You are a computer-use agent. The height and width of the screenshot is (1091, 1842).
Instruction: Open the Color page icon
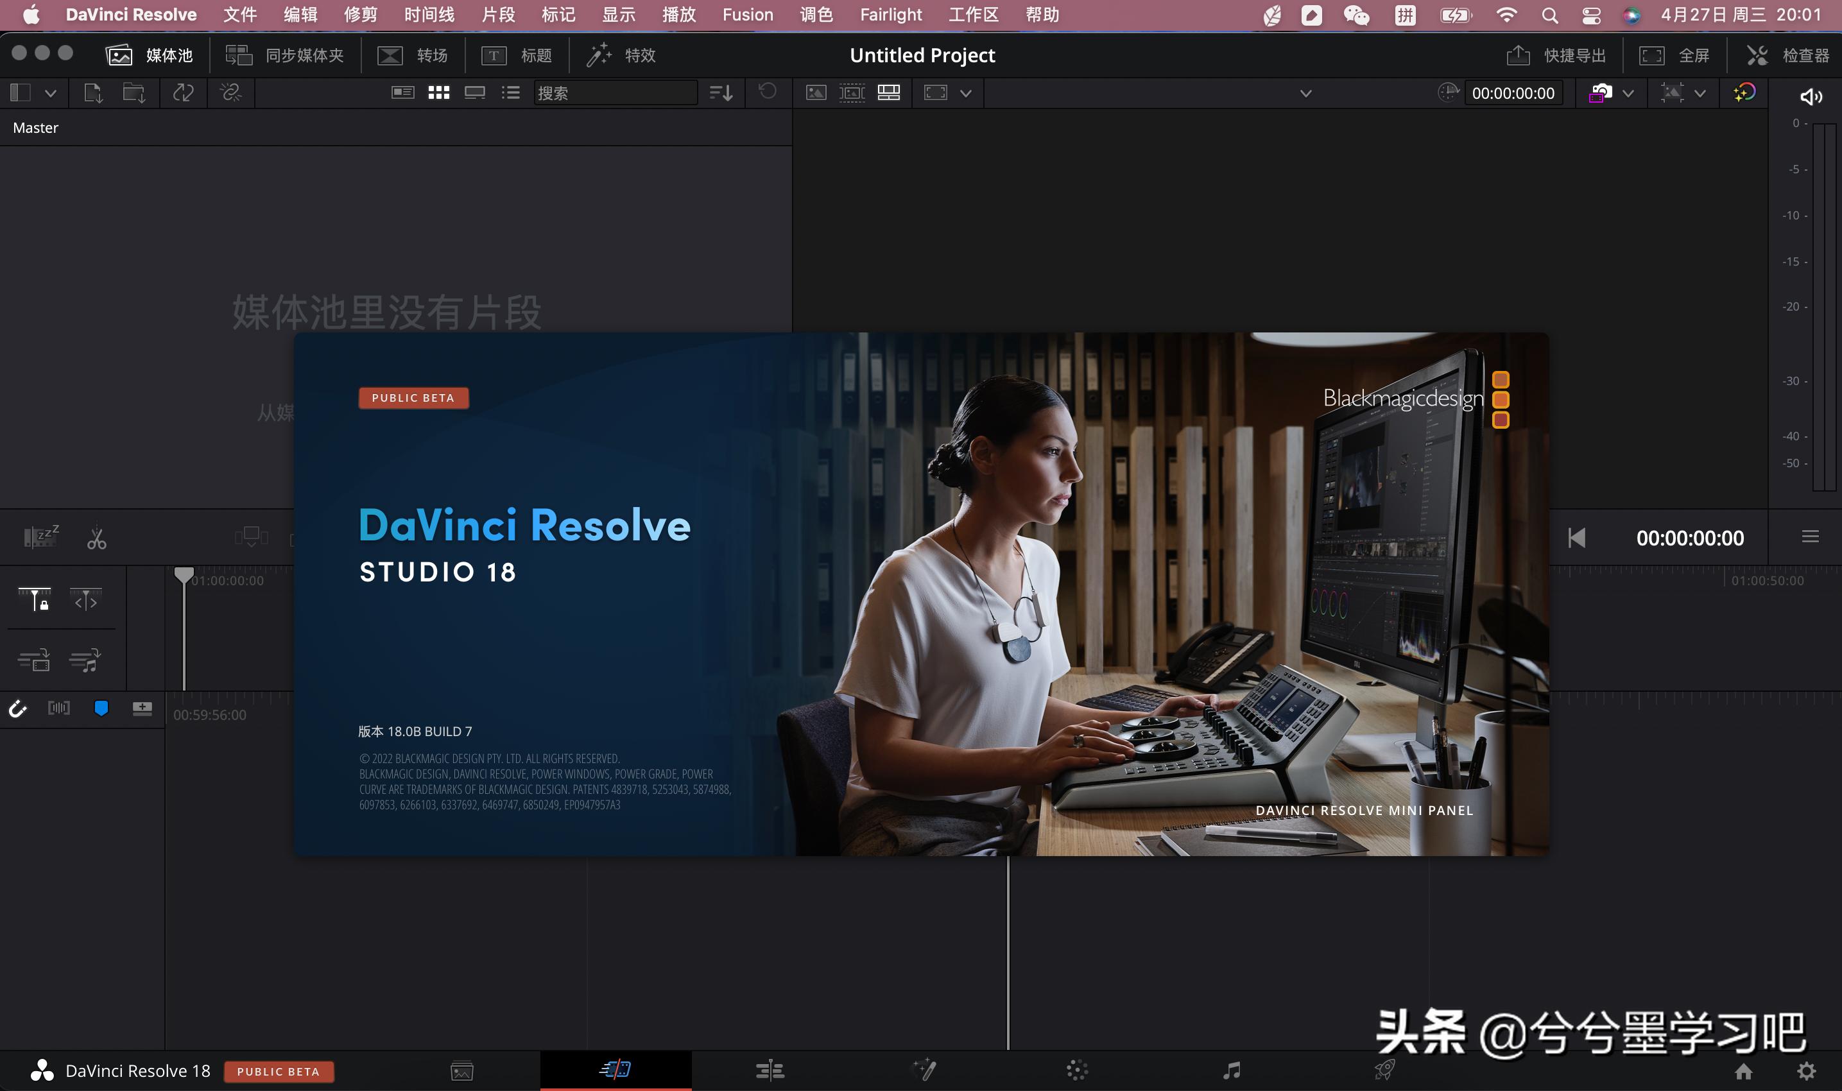[x=1077, y=1070]
